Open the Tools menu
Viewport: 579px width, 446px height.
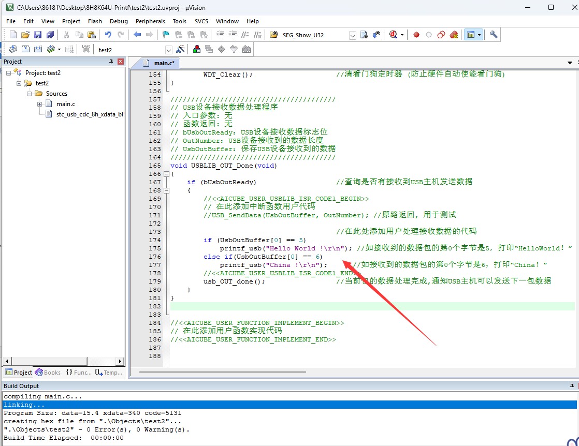pos(180,21)
